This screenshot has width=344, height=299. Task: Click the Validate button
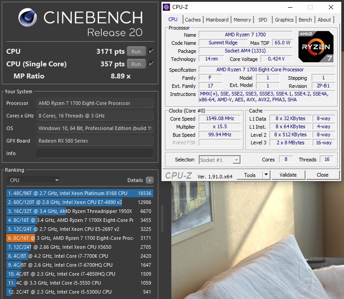click(x=288, y=175)
